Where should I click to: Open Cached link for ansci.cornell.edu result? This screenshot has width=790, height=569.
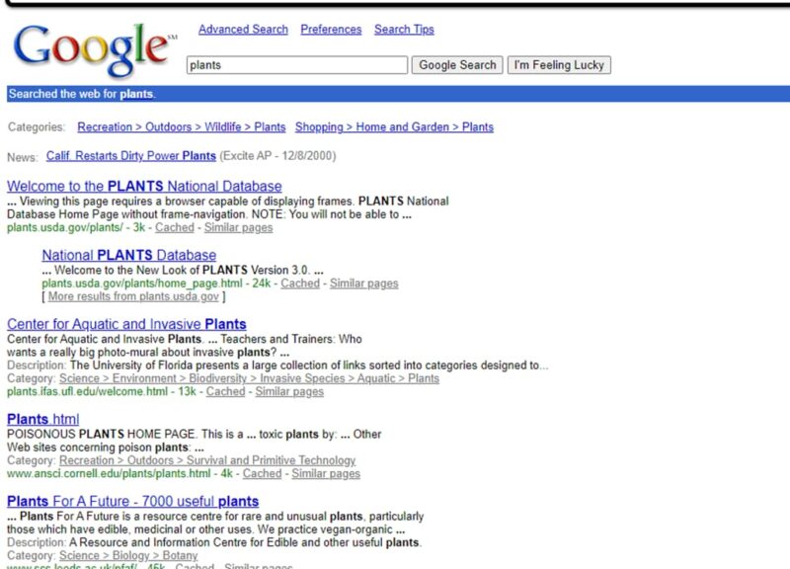(x=262, y=474)
